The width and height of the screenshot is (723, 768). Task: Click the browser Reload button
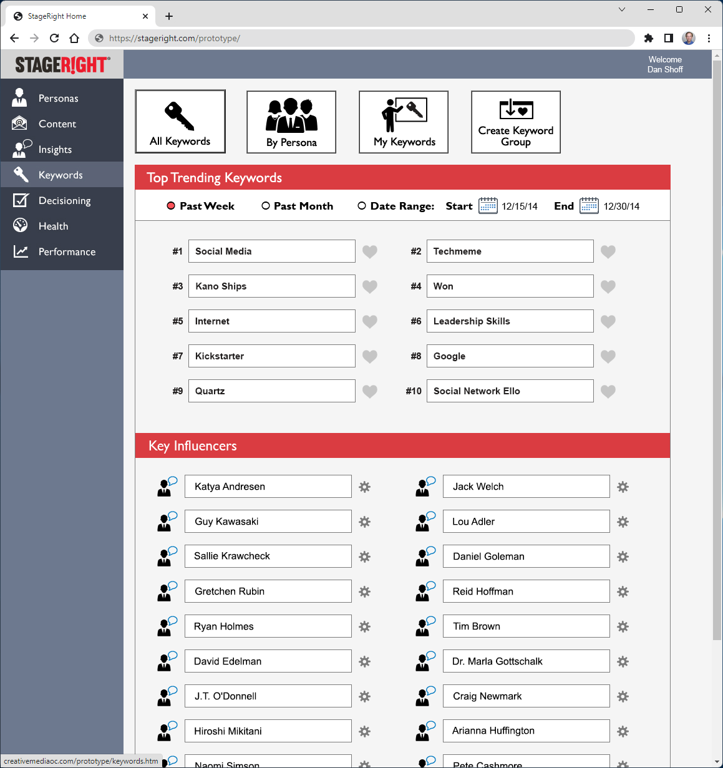click(54, 38)
